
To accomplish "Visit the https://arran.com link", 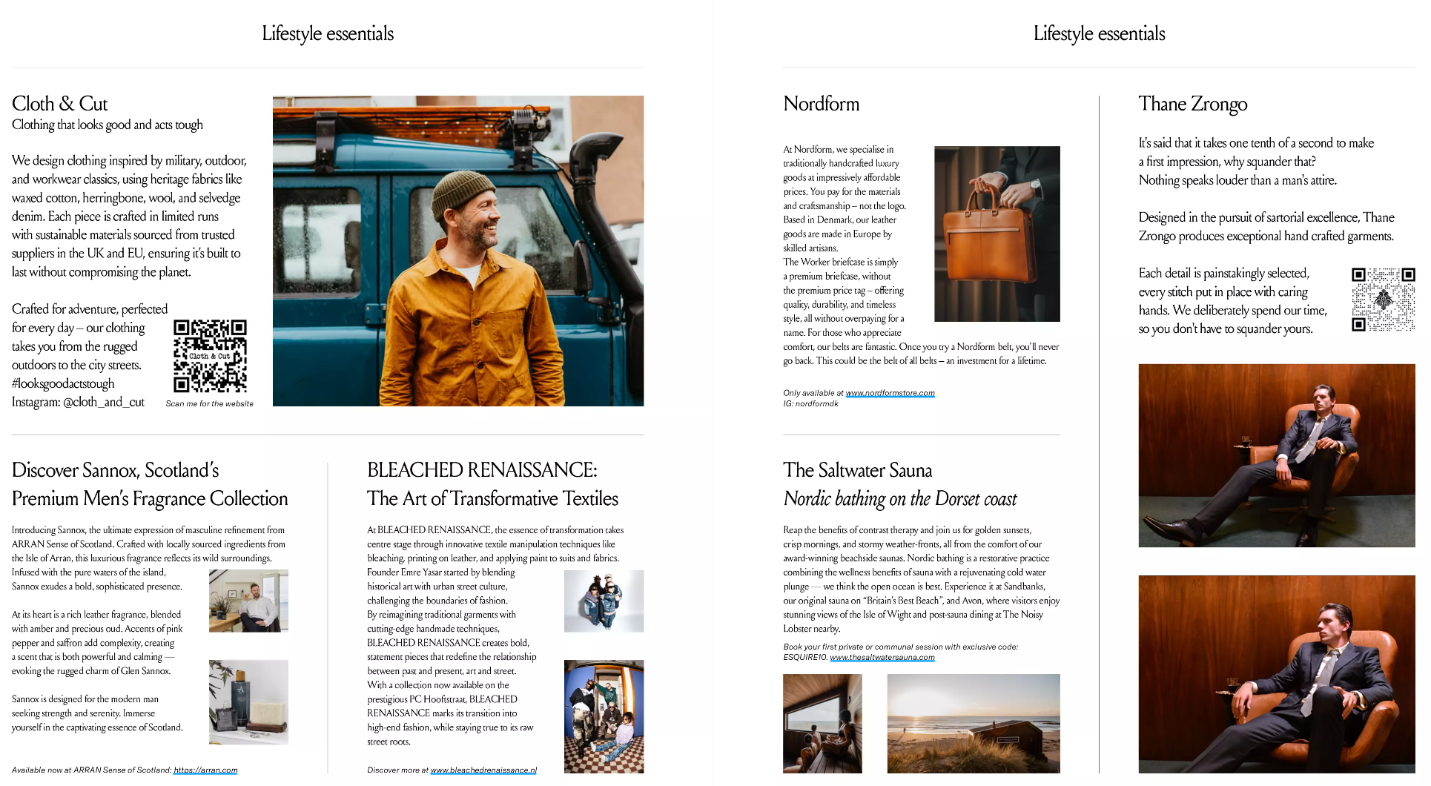I will [x=205, y=770].
